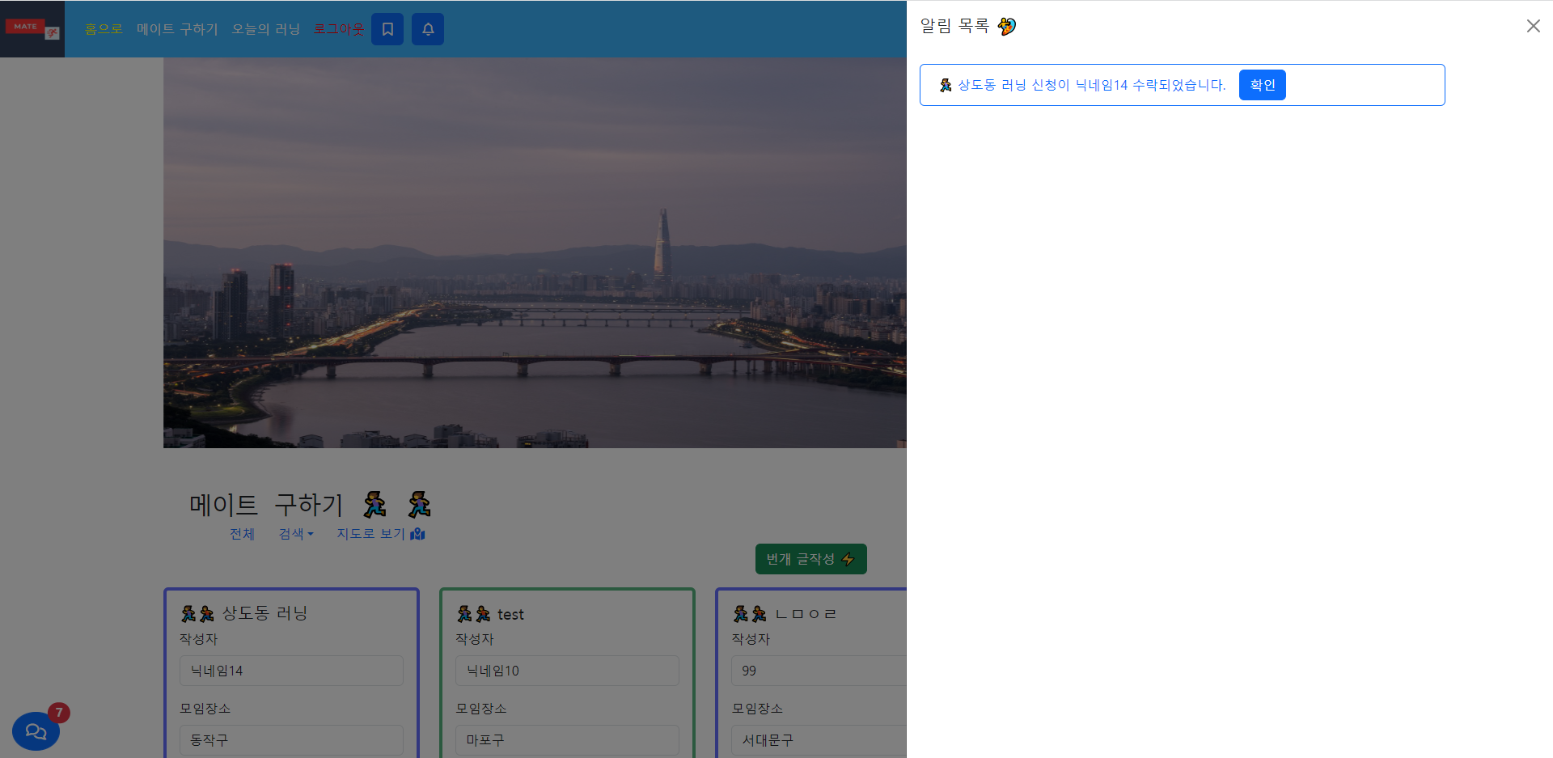Screen dimensions: 1553x758
Task: Click the 메이트 구하기 section heading
Action: point(266,505)
